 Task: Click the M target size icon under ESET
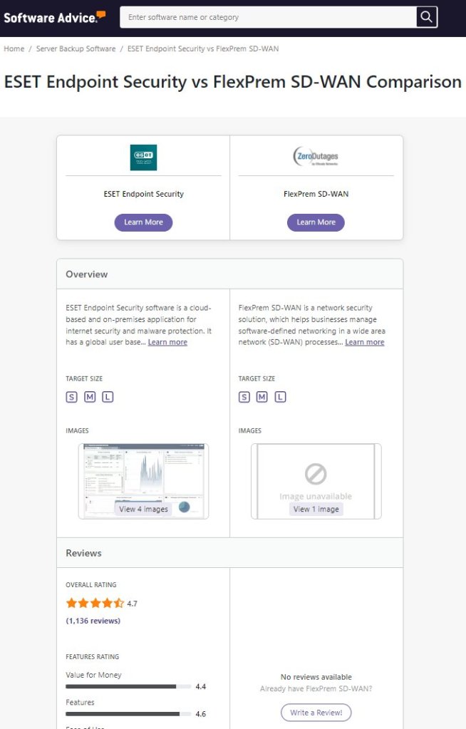tap(90, 397)
